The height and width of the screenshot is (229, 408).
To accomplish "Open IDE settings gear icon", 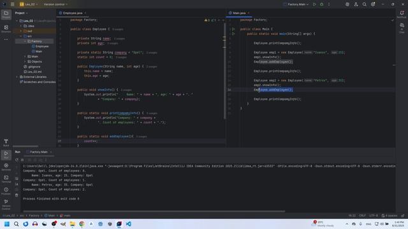I will click(373, 4).
